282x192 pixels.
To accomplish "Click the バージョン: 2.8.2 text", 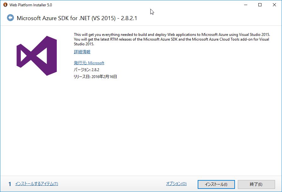I will 87,70.
